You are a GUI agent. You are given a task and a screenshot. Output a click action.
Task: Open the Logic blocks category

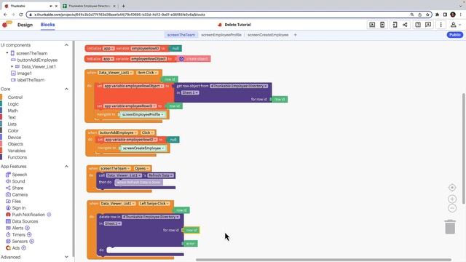pyautogui.click(x=13, y=104)
